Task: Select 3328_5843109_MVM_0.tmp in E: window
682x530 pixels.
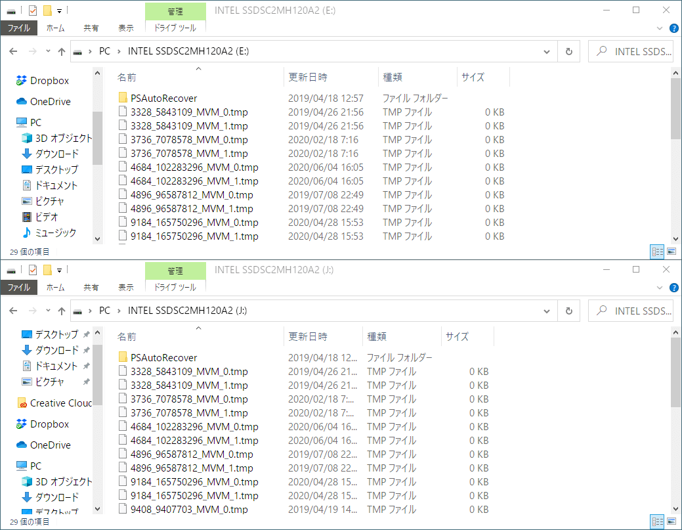Action: pos(183,112)
